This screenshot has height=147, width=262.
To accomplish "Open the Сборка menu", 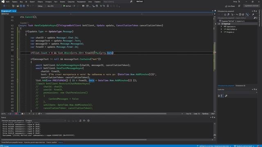I will pos(40,2).
